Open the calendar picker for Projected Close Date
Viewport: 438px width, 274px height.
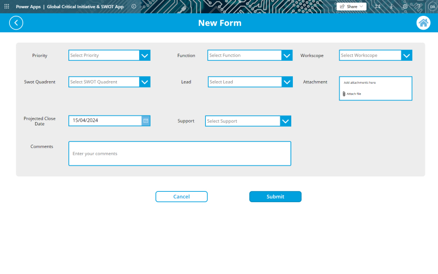(146, 121)
